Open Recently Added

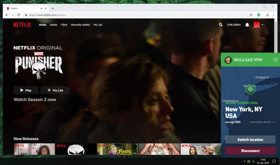click(81, 25)
